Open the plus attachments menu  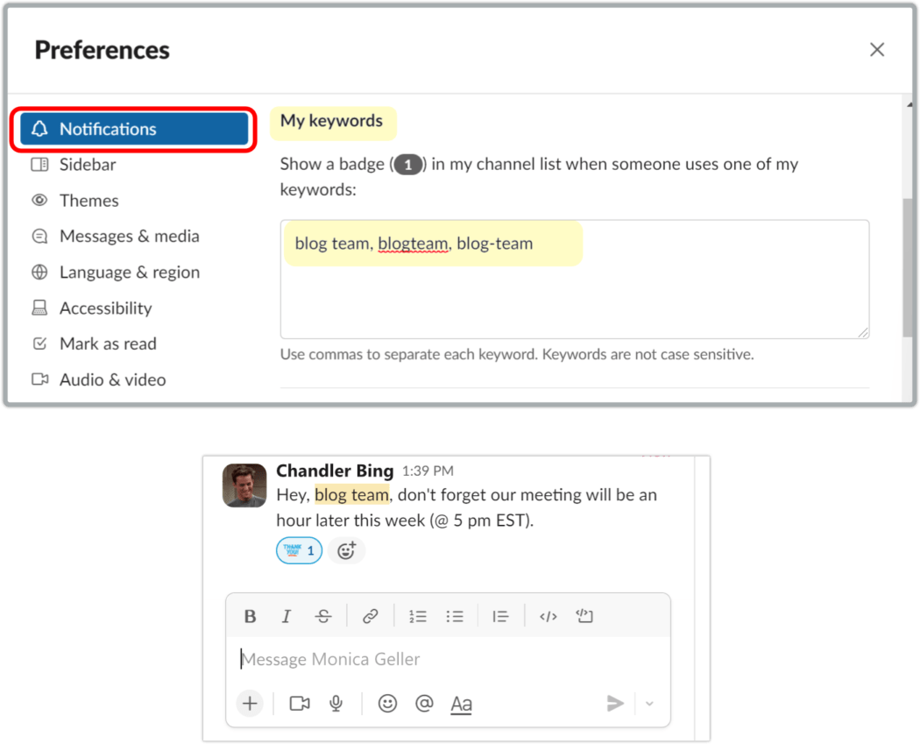point(250,703)
